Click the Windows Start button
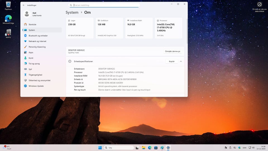 pyautogui.click(x=100, y=148)
